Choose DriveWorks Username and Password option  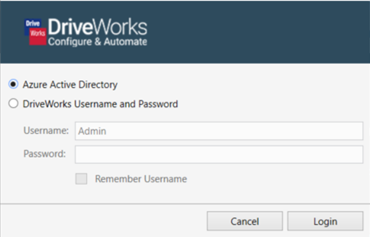point(14,104)
